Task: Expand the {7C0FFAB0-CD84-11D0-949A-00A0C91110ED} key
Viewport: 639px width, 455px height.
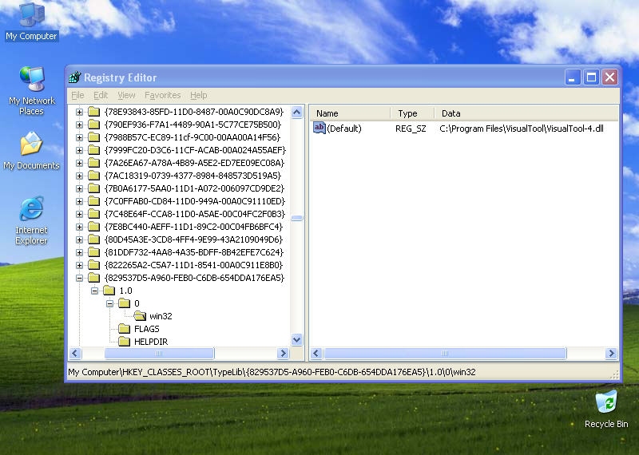Action: 79,201
